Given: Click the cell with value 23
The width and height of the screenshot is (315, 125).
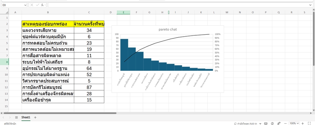Looking at the screenshot, I should [89, 43].
